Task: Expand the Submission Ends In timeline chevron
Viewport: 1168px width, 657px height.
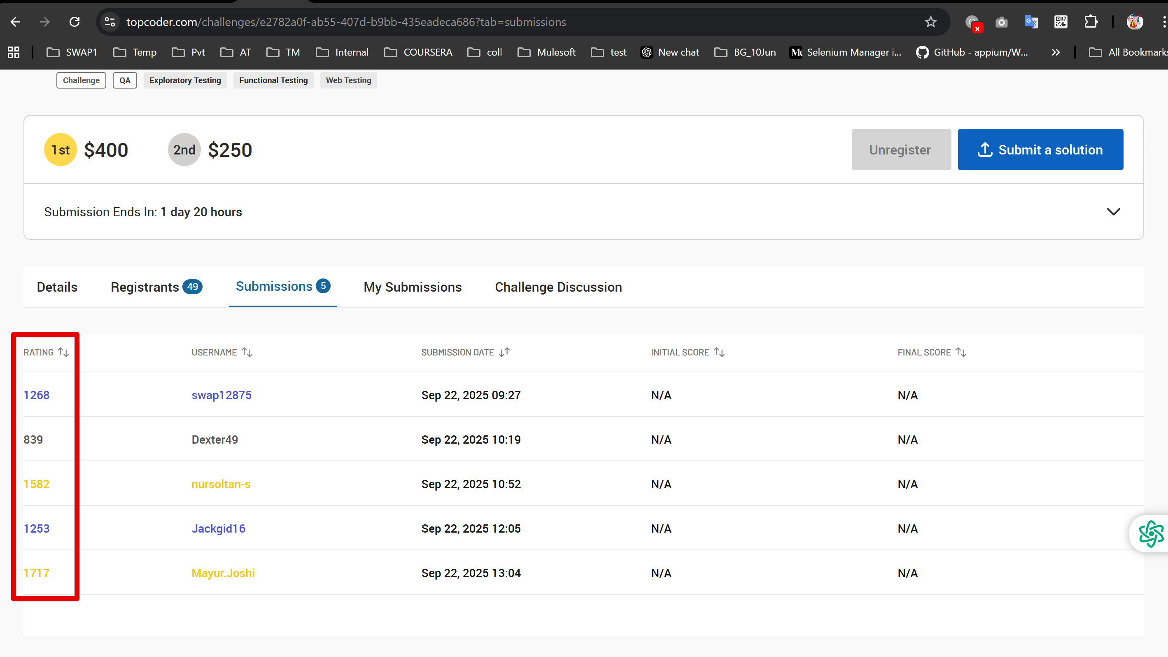Action: [1113, 212]
